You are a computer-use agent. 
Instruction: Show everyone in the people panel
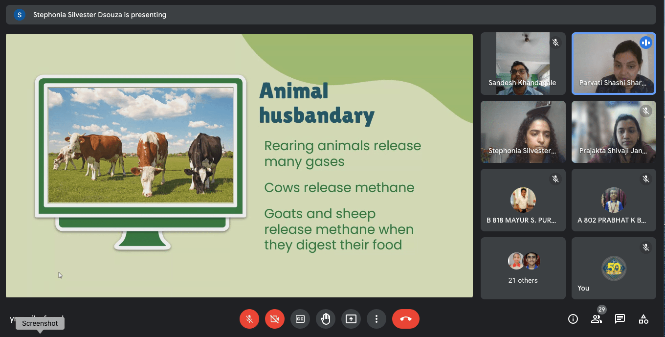click(597, 319)
